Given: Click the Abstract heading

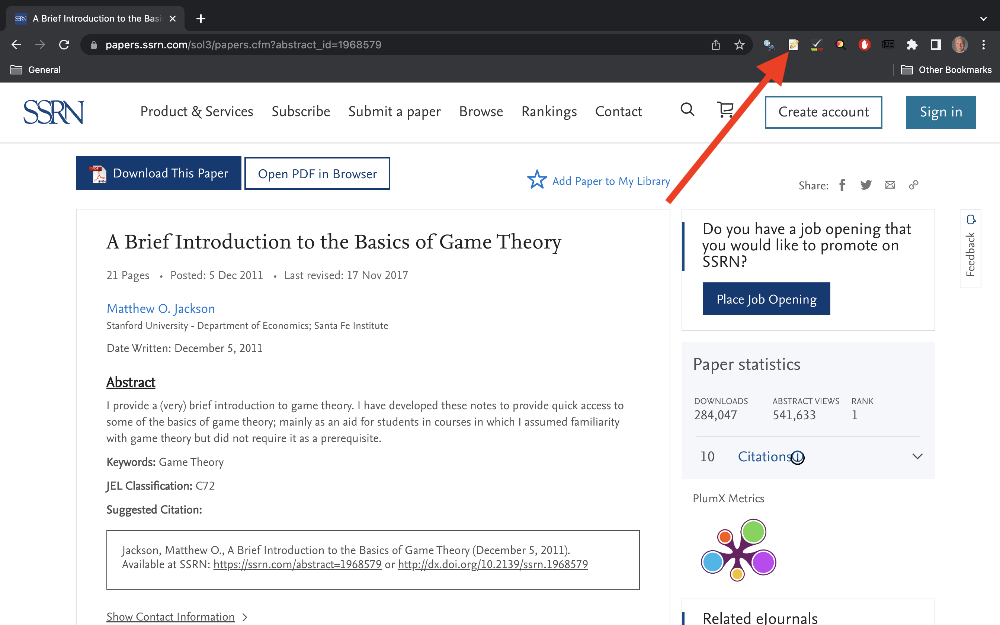Looking at the screenshot, I should pos(131,382).
